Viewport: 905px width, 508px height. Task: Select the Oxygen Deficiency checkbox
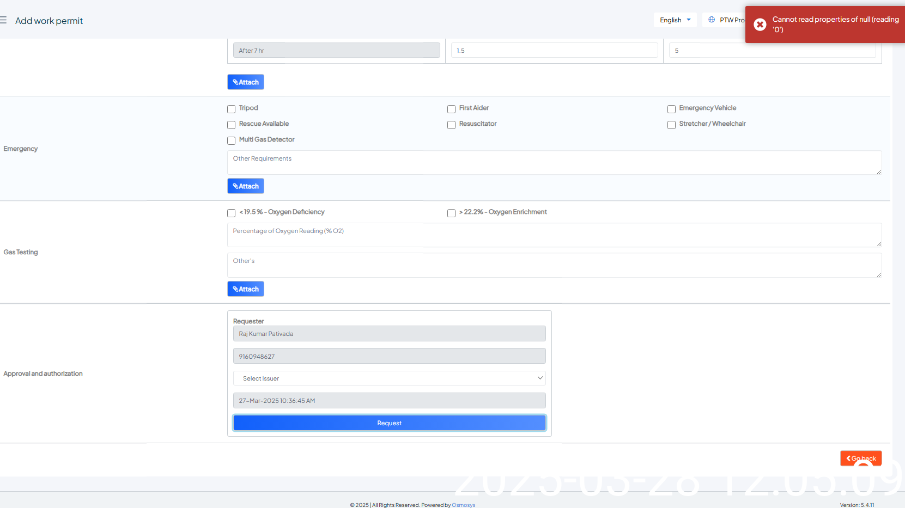232,213
